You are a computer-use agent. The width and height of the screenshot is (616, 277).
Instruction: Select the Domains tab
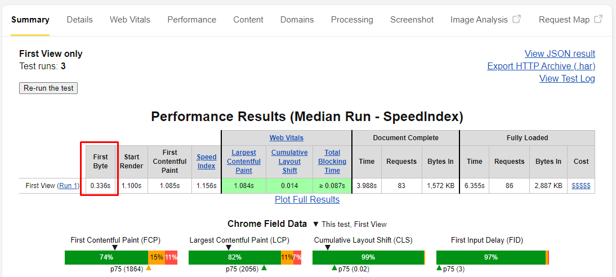point(297,20)
